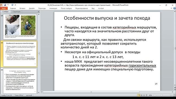Click thumbnail pane scroll up arrow
This screenshot has height=99, width=176.
click(x=39, y=14)
